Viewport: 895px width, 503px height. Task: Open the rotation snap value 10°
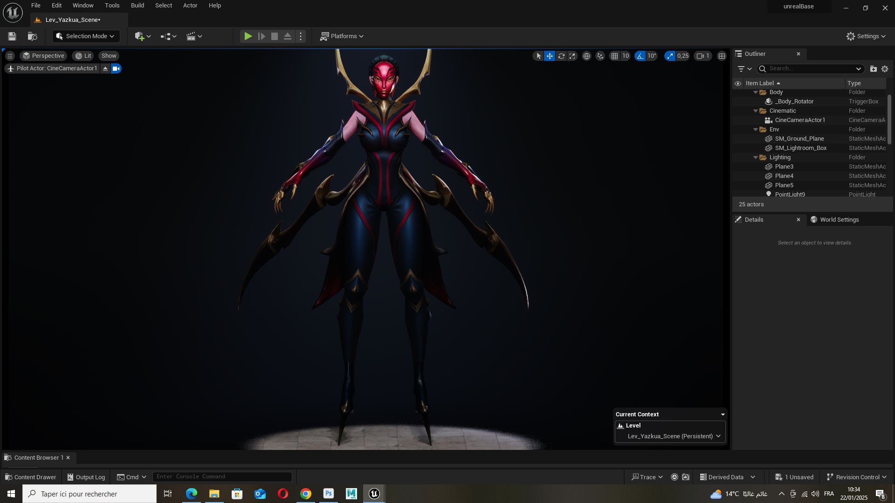click(x=652, y=56)
